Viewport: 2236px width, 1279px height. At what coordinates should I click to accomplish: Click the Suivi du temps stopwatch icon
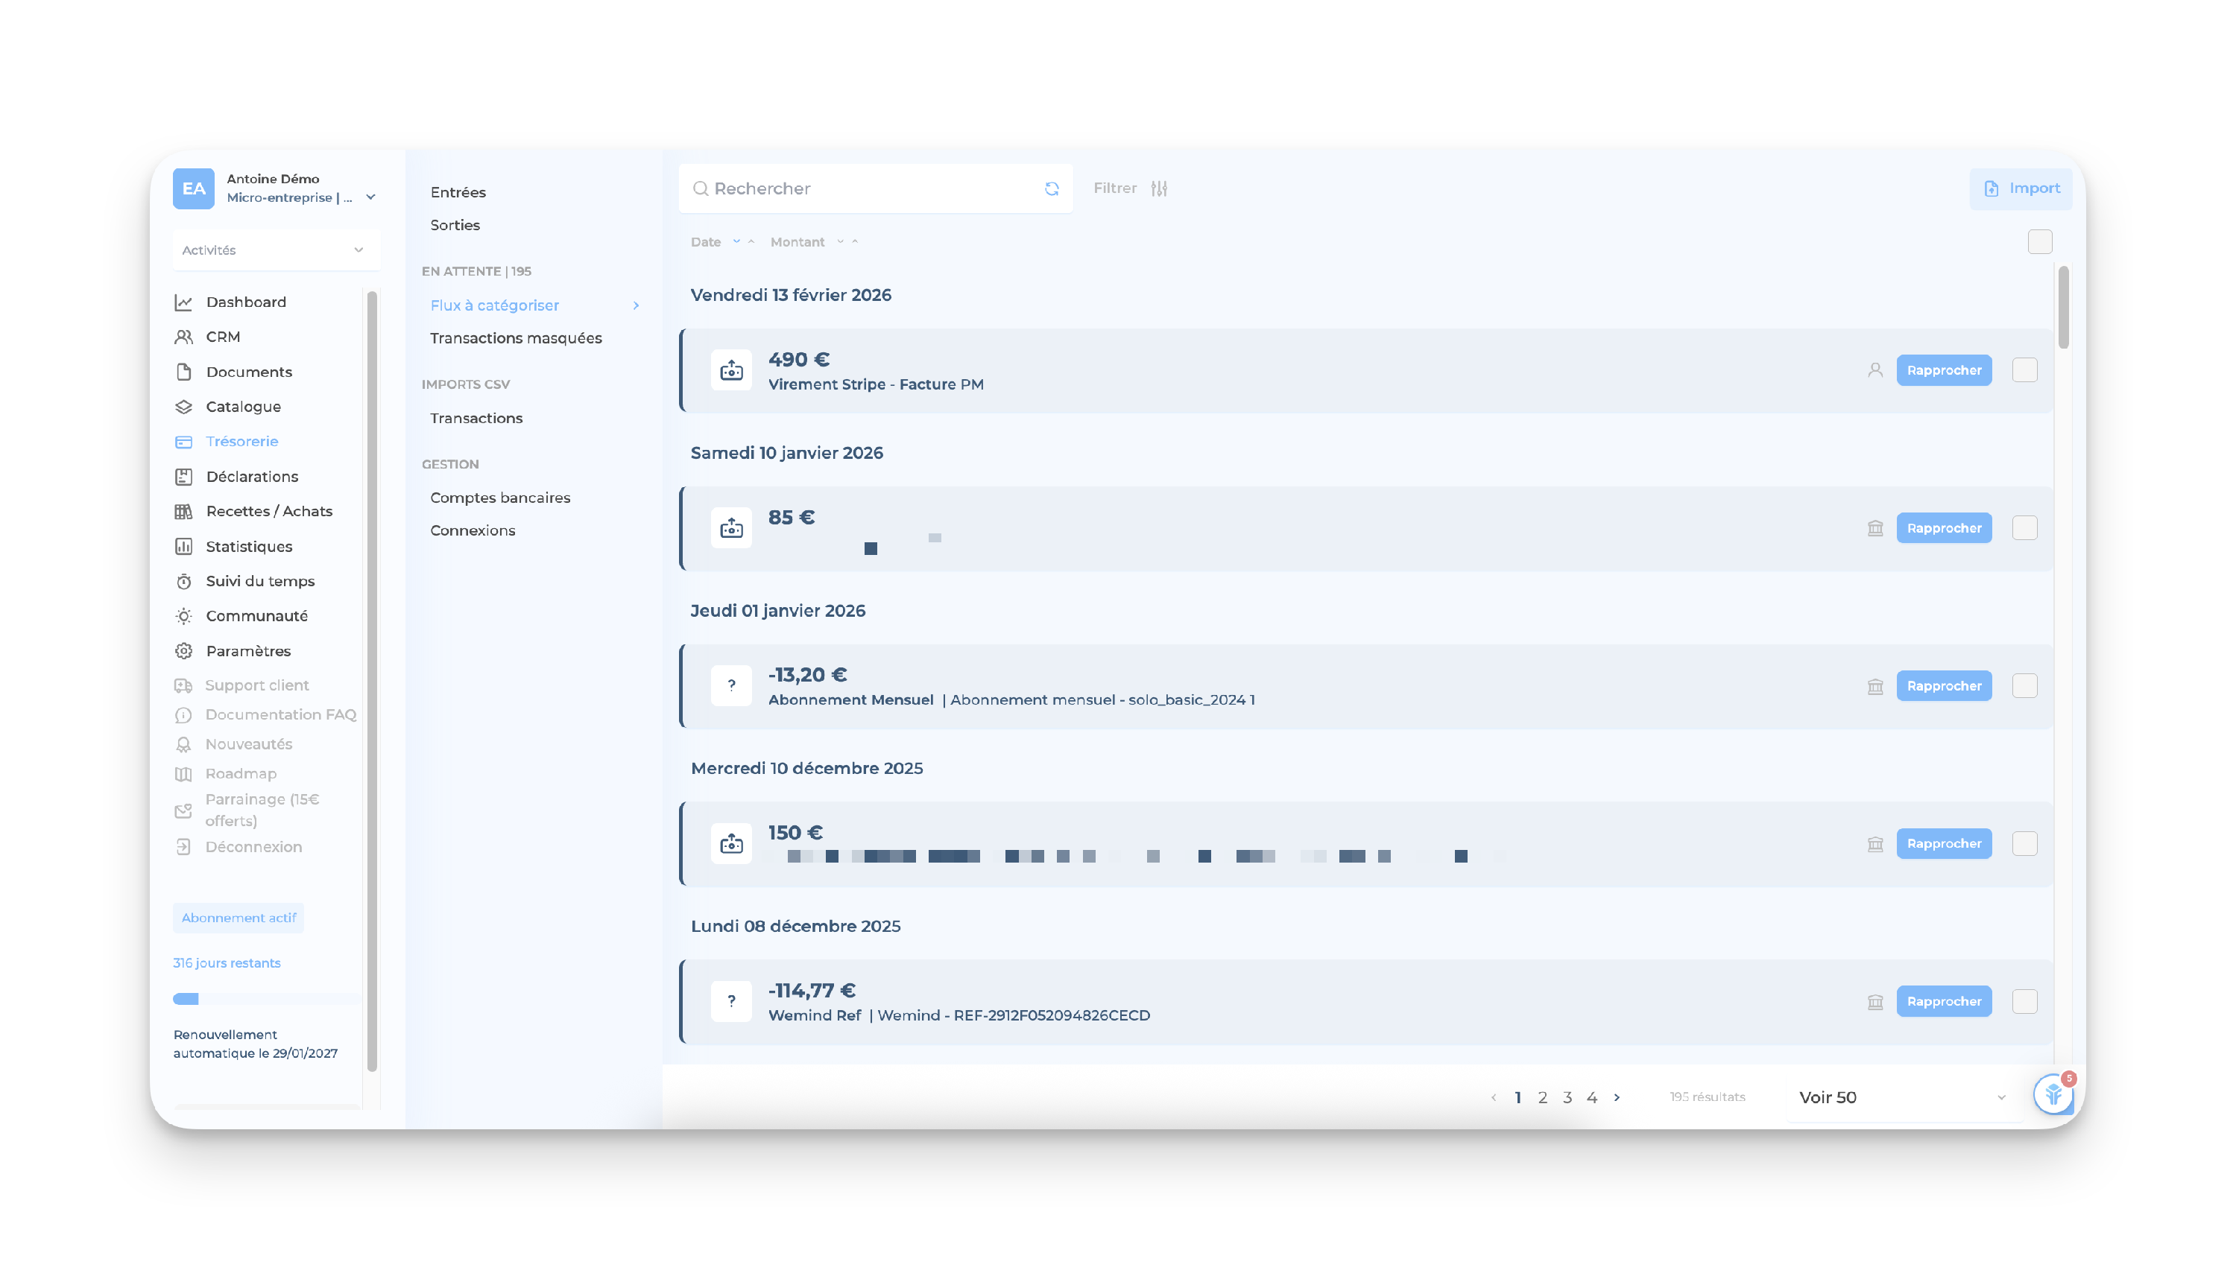point(183,582)
